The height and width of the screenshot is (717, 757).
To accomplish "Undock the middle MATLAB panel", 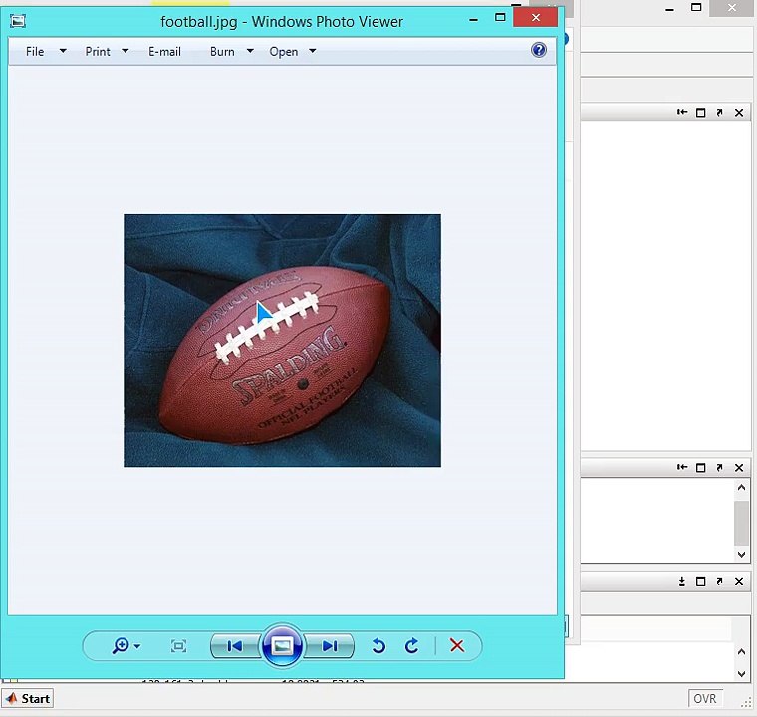I will click(719, 467).
